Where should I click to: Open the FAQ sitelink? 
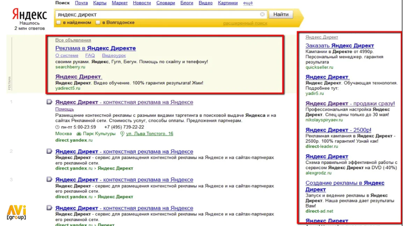pos(90,55)
